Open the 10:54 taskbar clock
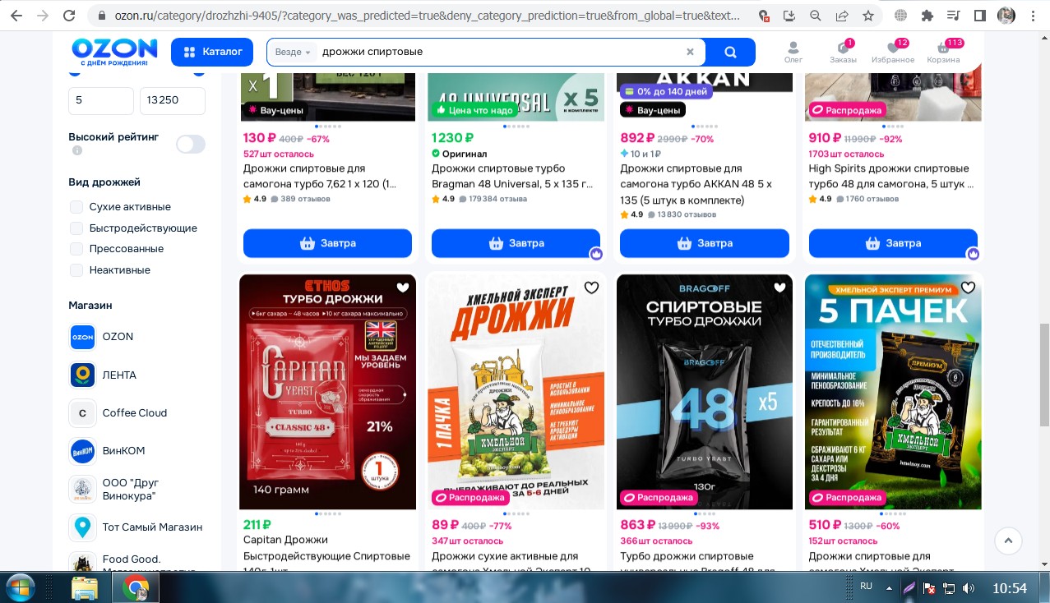 coord(1010,587)
